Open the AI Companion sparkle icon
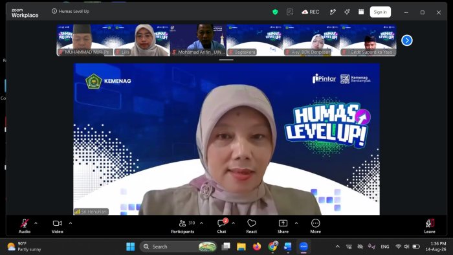453x255 pixels. [347, 12]
